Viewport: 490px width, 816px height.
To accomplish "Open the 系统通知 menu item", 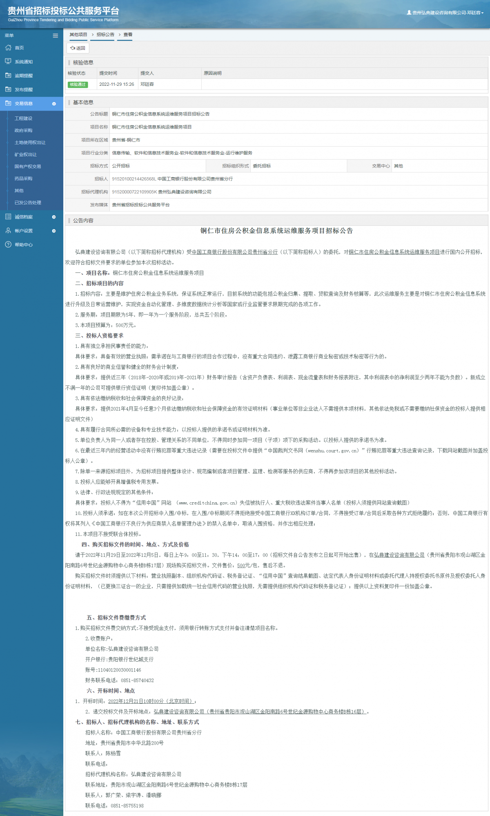I will coord(31,62).
